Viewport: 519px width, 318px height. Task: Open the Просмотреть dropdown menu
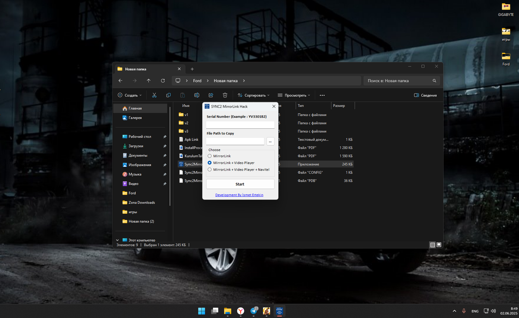pos(294,95)
